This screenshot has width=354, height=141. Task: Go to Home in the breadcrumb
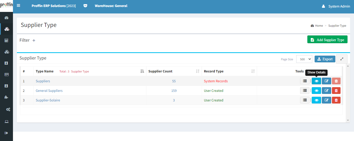pyautogui.click(x=319, y=26)
